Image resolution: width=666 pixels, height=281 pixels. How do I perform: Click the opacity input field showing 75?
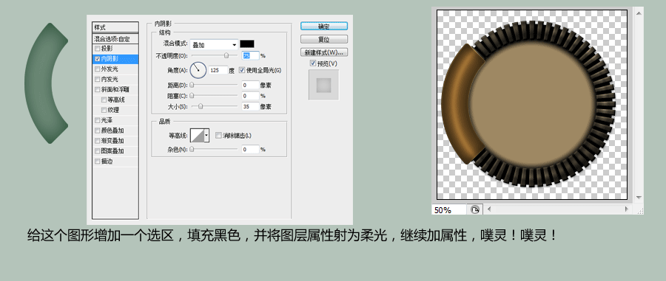click(x=250, y=55)
